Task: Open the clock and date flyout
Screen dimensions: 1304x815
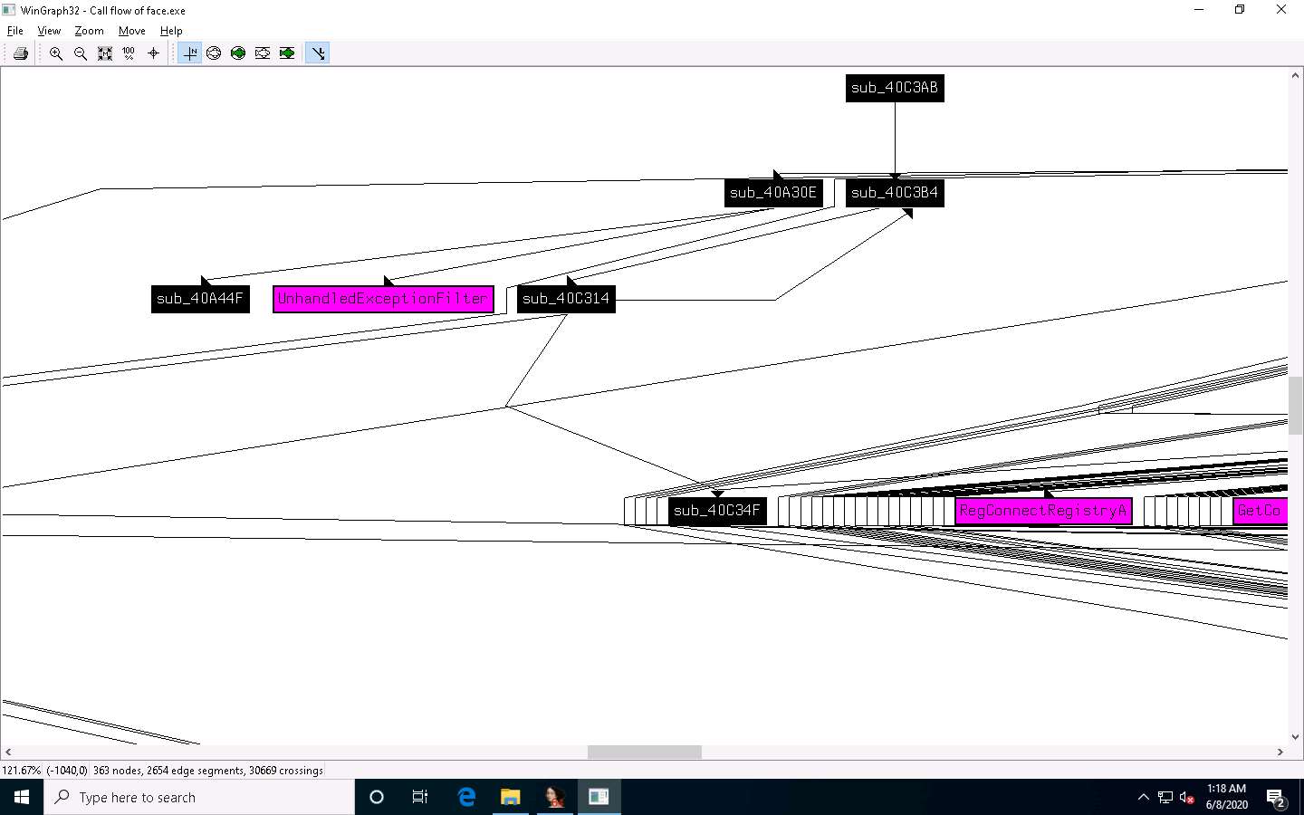Action: coord(1226,797)
